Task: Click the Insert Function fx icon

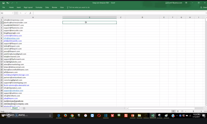Action: click(x=30, y=13)
